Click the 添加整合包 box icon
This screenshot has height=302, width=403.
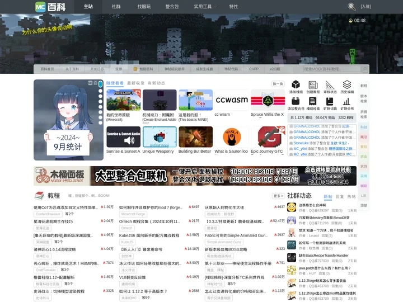296,101
